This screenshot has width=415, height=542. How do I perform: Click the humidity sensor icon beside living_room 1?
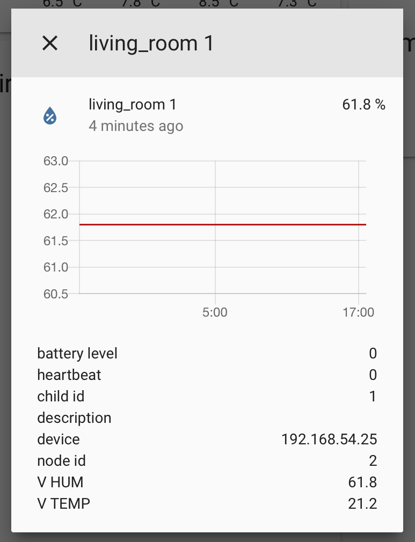[49, 115]
